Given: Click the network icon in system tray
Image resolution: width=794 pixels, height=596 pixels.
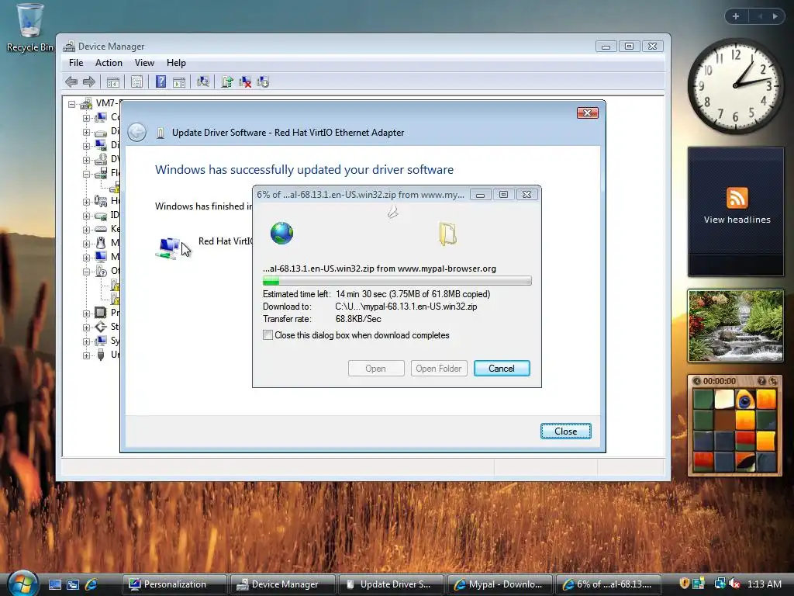Looking at the screenshot, I should point(720,584).
